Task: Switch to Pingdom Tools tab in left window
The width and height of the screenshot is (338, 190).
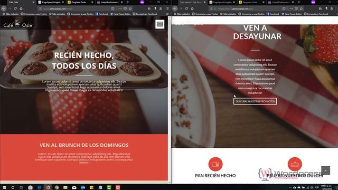Action: pos(80,2)
